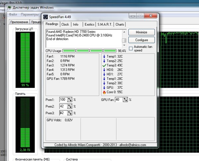The image size is (199, 161).
Task: Click the Pwm3 value input field
Action: tap(63, 113)
